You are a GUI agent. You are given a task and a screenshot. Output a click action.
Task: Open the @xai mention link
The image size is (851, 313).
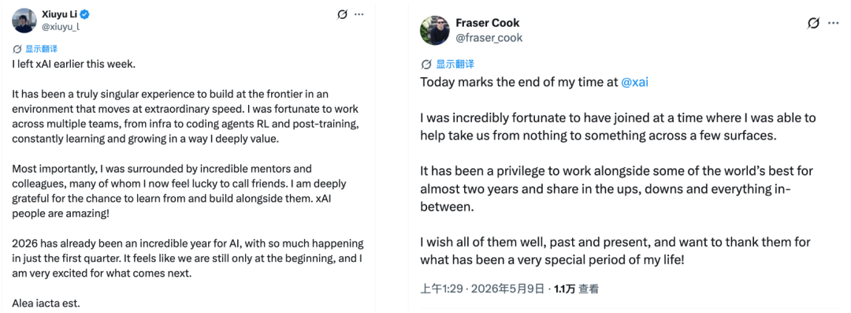(x=635, y=83)
